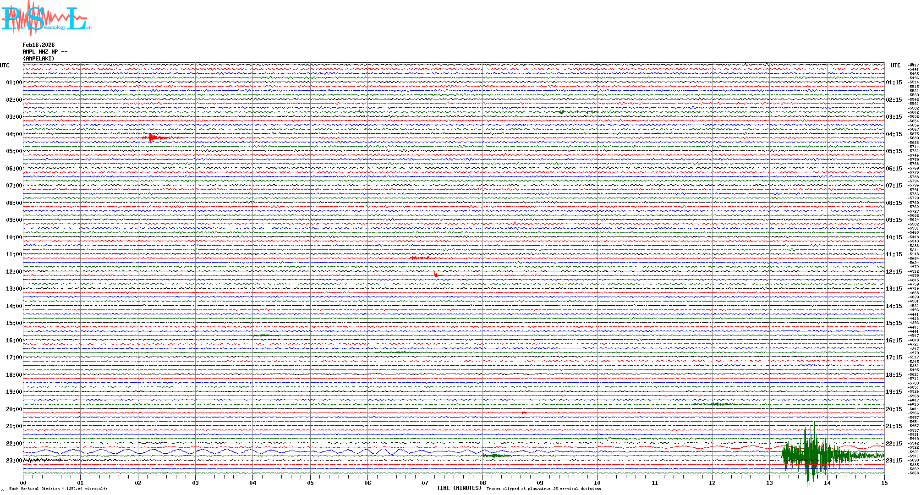
Task: Click the left UTC axis header
Action: [x=5, y=66]
